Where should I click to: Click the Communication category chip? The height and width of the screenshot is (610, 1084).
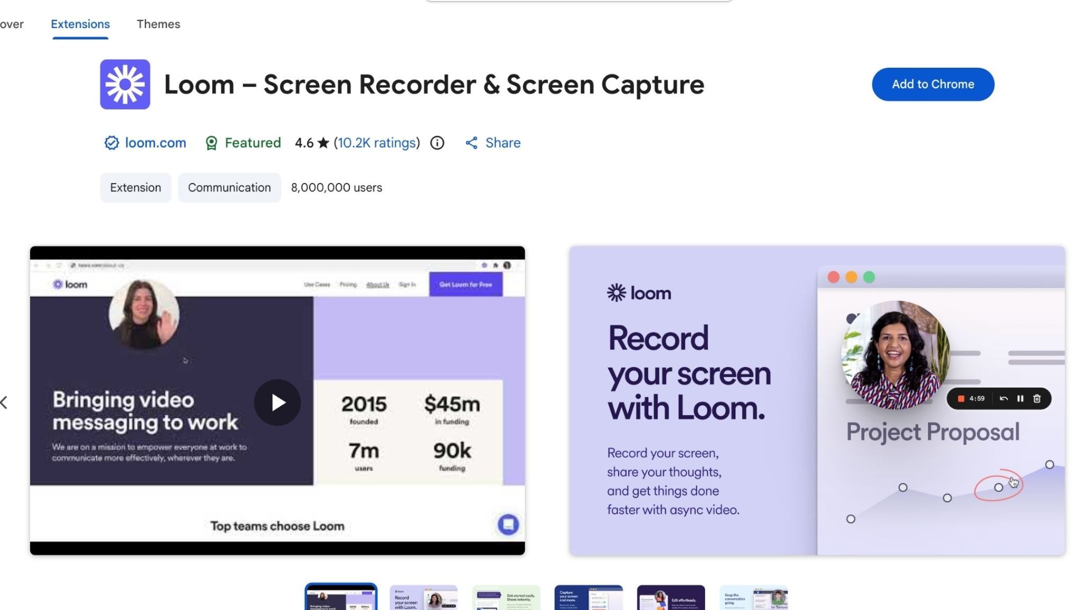(x=229, y=188)
